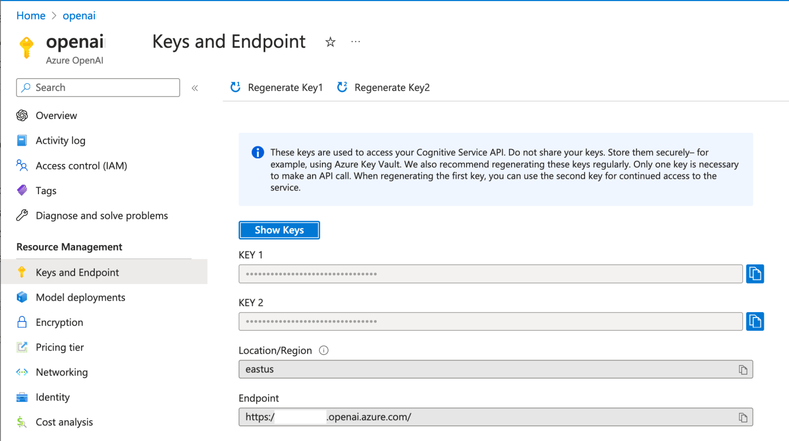Click the Networking icon
This screenshot has width=789, height=441.
pos(22,372)
